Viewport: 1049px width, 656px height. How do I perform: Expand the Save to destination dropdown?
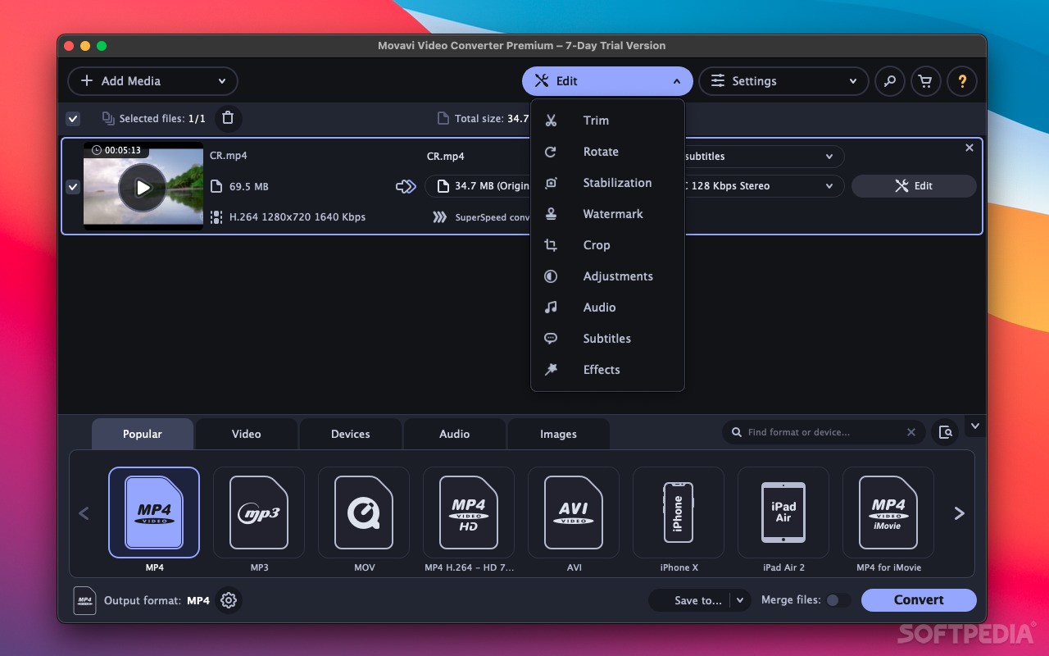click(x=740, y=600)
